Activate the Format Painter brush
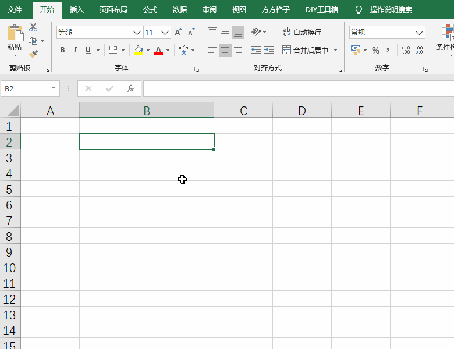The width and height of the screenshot is (454, 349). [33, 54]
